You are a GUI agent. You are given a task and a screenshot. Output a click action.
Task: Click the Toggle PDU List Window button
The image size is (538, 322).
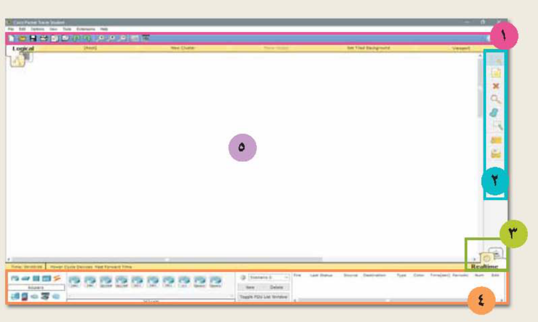coord(264,297)
